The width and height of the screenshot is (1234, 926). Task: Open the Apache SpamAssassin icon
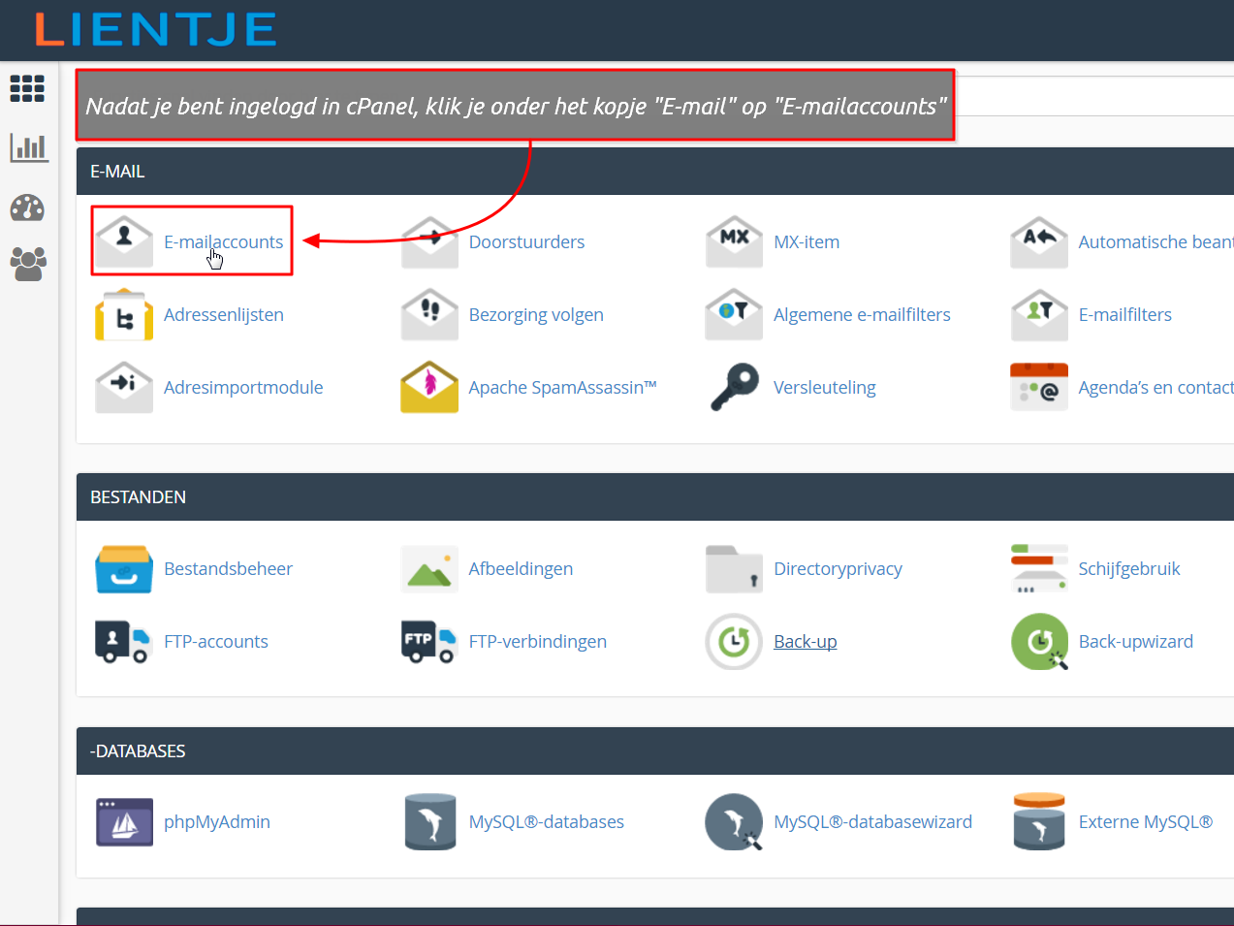pyautogui.click(x=429, y=387)
